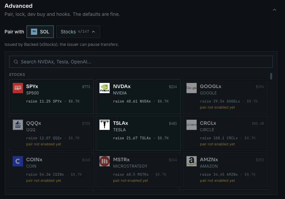
Task: Click the AMZNx price $252
Action: click(x=260, y=160)
